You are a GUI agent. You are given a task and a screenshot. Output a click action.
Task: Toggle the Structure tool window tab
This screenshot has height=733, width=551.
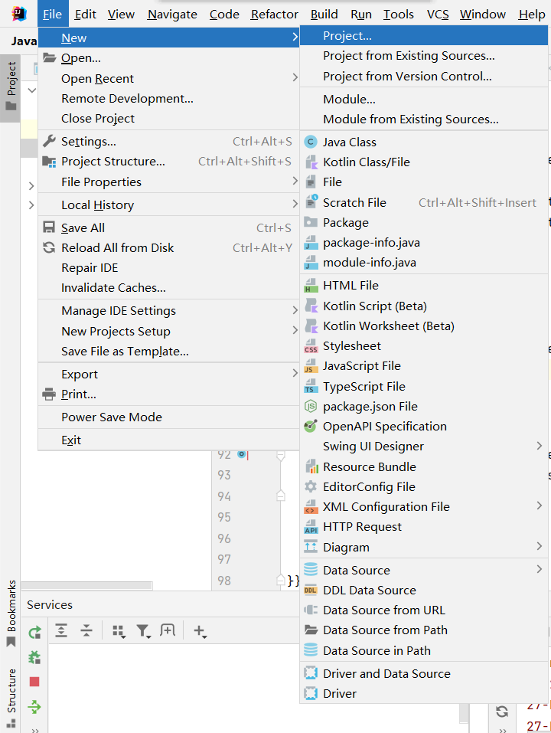10,699
